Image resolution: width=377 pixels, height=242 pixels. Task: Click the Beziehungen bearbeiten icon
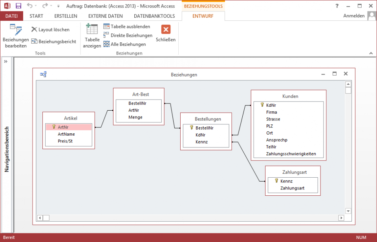coord(16,29)
